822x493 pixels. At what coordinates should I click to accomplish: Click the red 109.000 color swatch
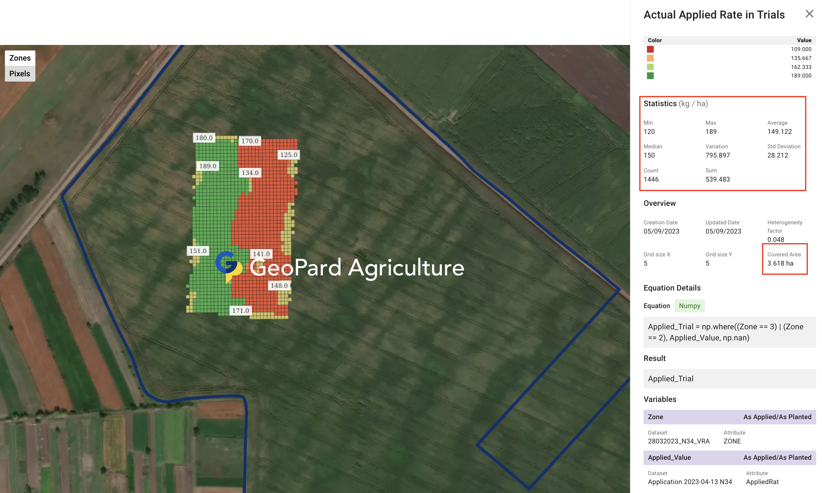pos(650,49)
